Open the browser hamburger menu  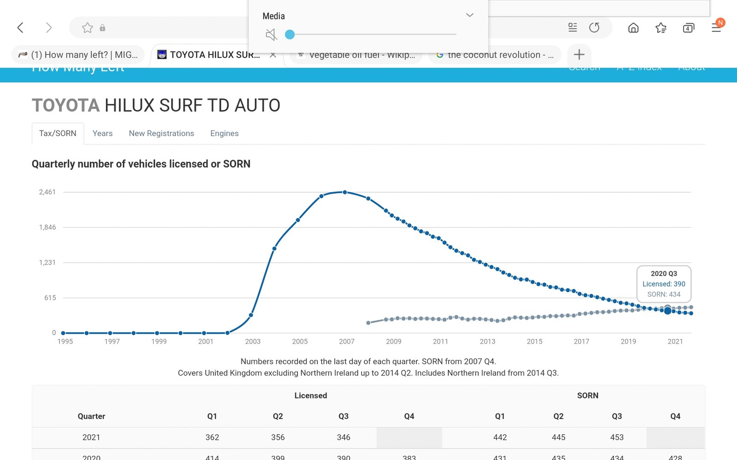(716, 28)
